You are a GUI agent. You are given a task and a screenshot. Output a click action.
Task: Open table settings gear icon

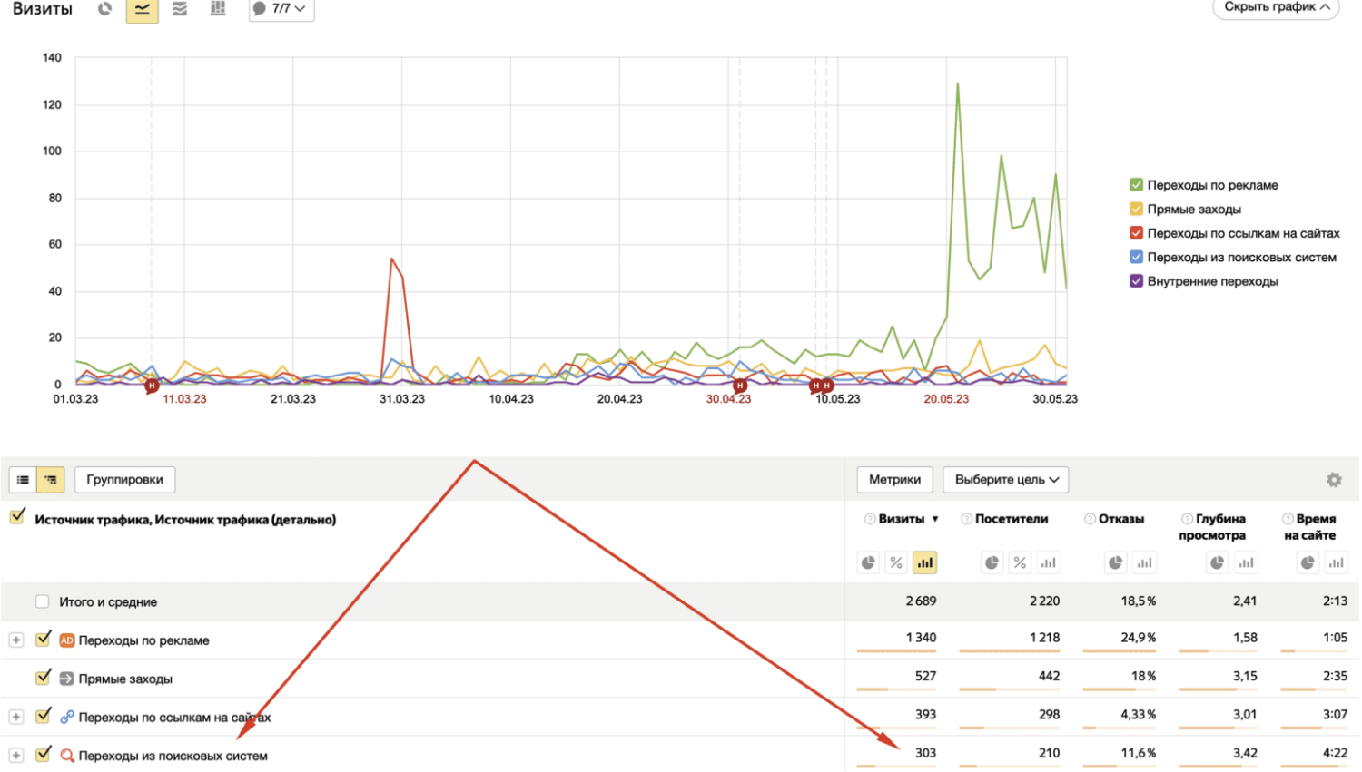click(x=1334, y=480)
